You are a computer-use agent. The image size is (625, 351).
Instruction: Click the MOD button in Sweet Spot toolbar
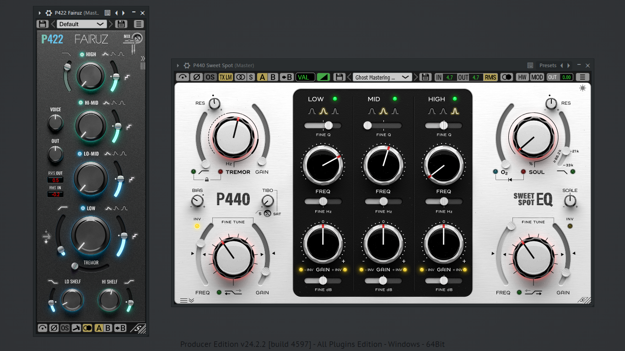coord(537,77)
